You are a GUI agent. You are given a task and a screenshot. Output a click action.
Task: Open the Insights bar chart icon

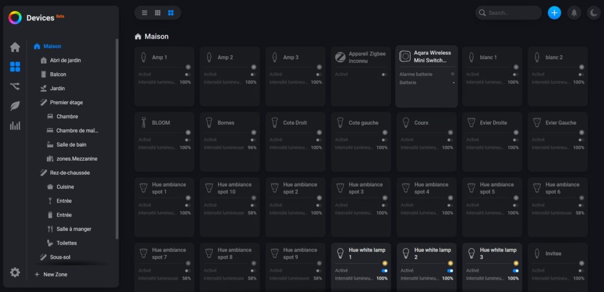[15, 125]
